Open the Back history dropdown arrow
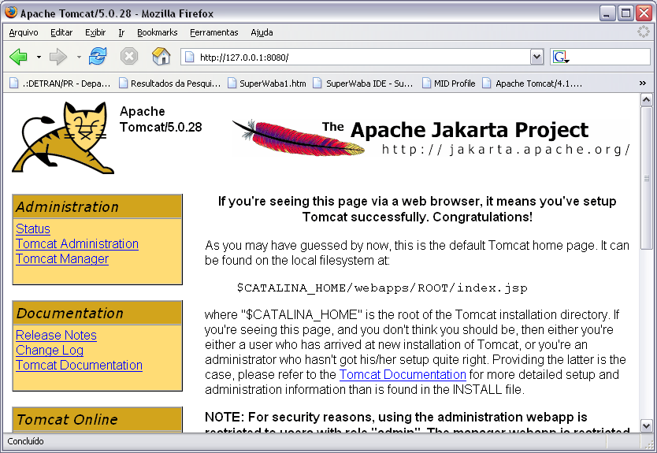This screenshot has height=453, width=657. tap(39, 57)
